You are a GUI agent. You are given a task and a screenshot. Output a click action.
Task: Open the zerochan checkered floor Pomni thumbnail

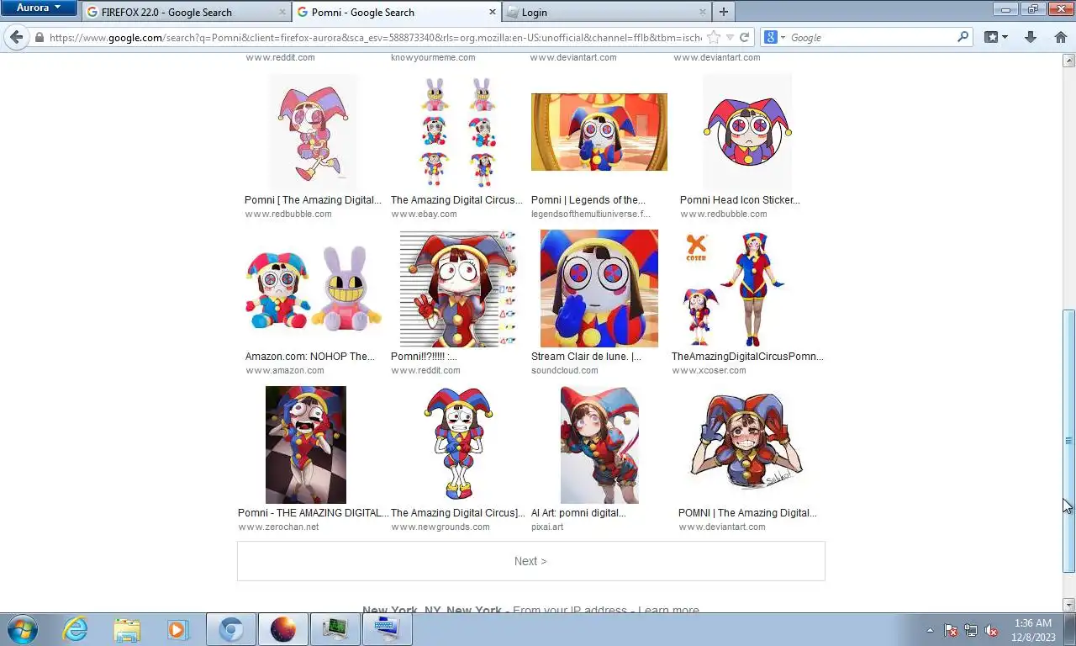tap(306, 445)
